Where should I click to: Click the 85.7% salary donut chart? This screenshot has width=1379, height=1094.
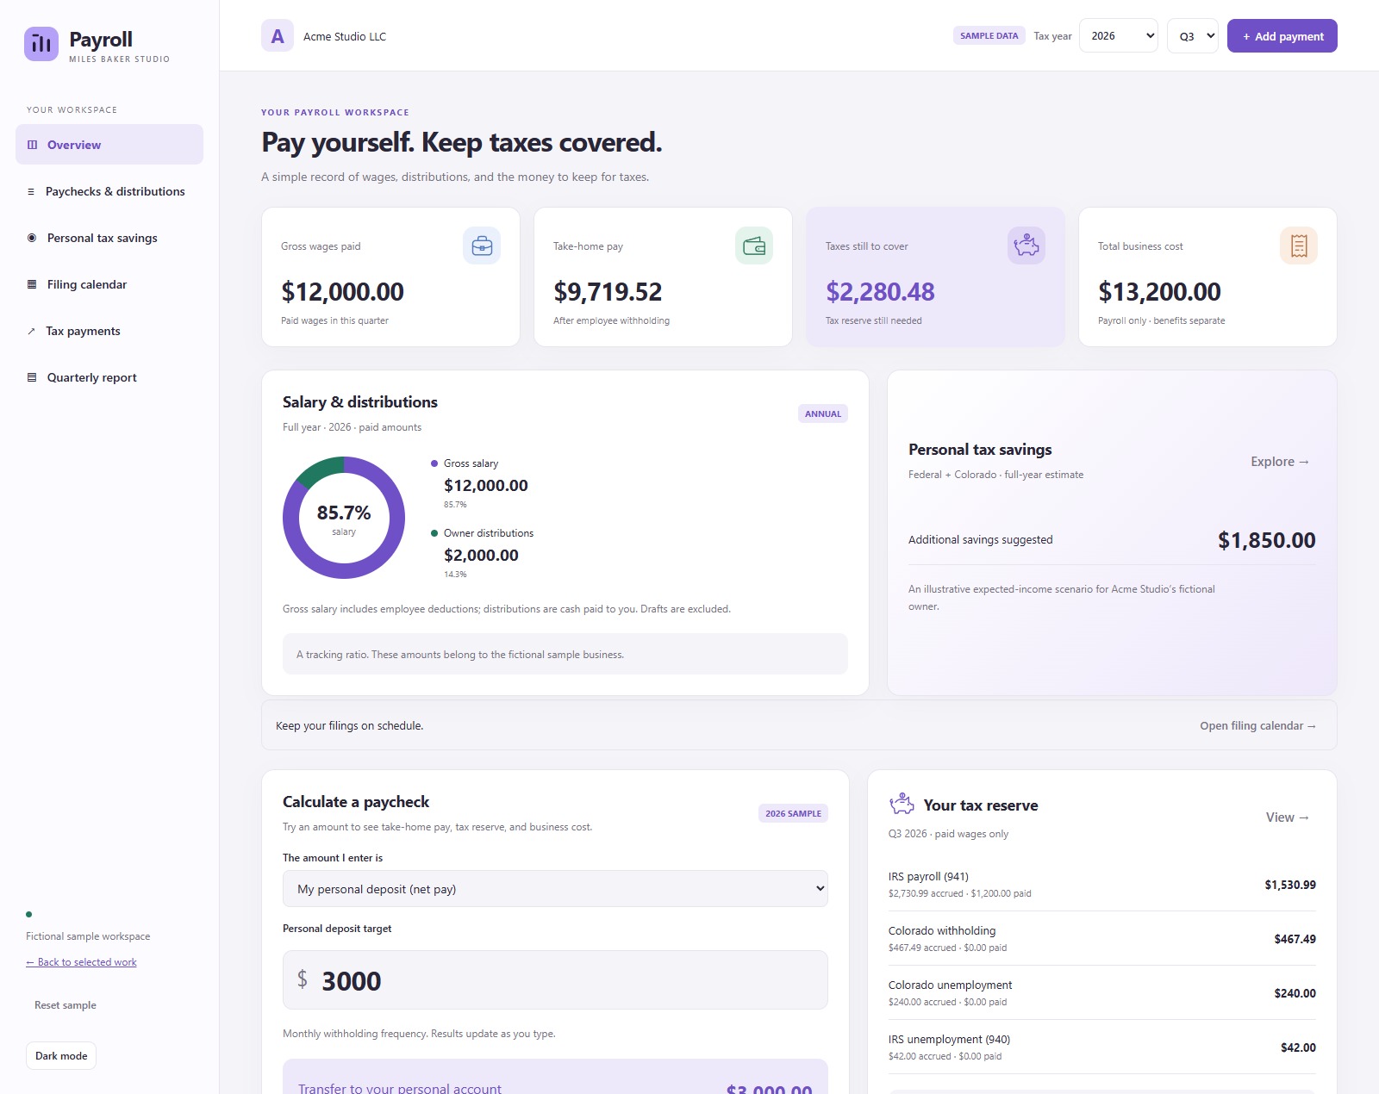click(x=344, y=518)
